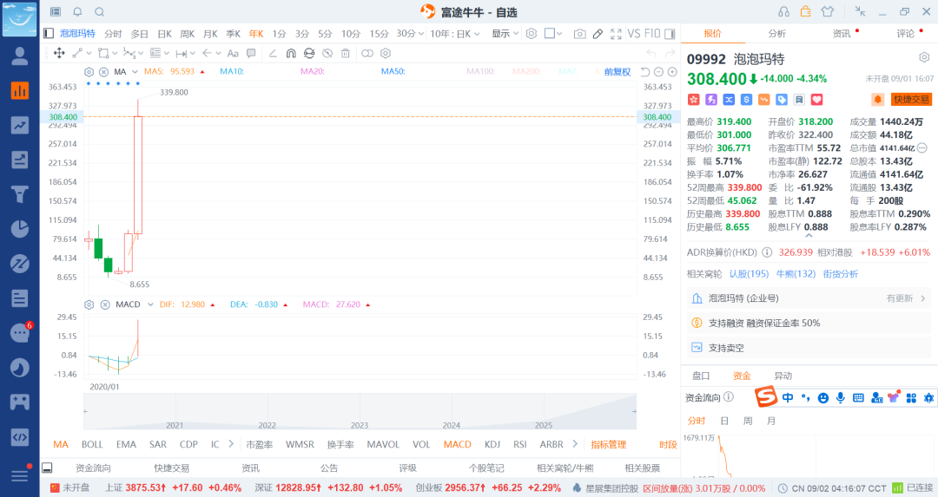This screenshot has width=938, height=497.
Task: Open 认股(195) warrants link
Action: pos(749,273)
